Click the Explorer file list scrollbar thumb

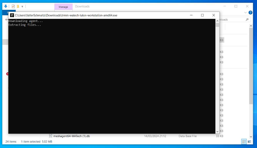[251, 66]
